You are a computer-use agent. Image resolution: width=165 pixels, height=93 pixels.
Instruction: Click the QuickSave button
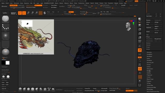(121, 1)
